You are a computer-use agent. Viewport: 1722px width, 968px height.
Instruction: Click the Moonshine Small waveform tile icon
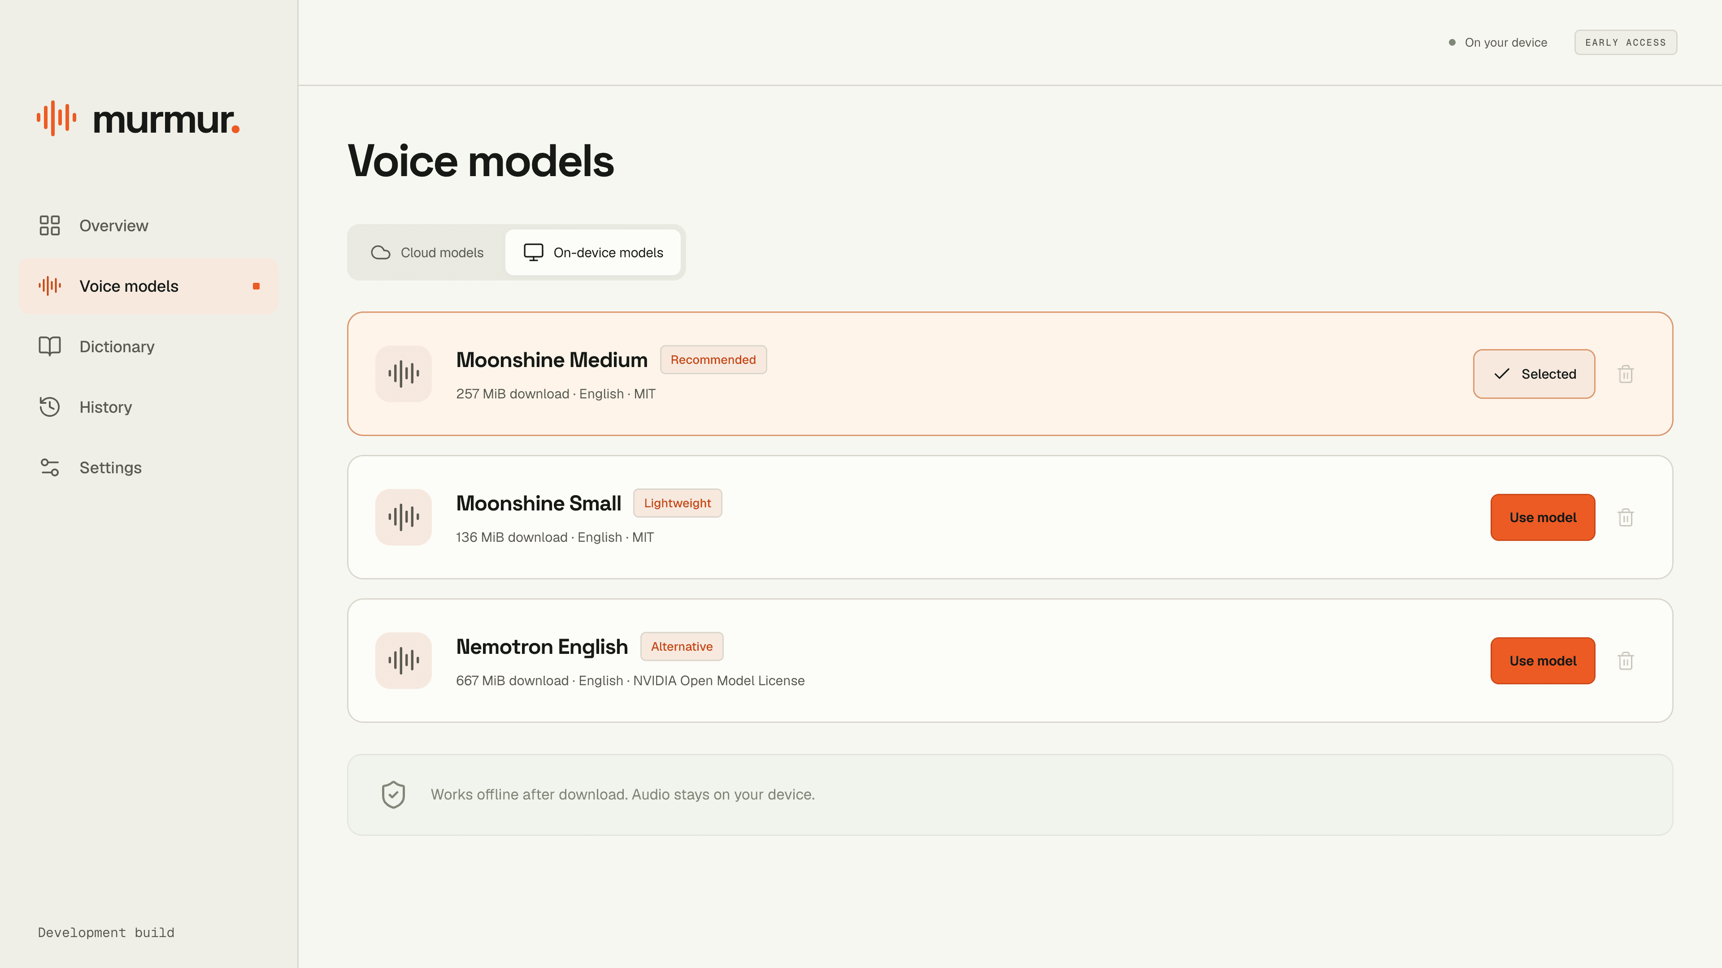[x=403, y=517]
